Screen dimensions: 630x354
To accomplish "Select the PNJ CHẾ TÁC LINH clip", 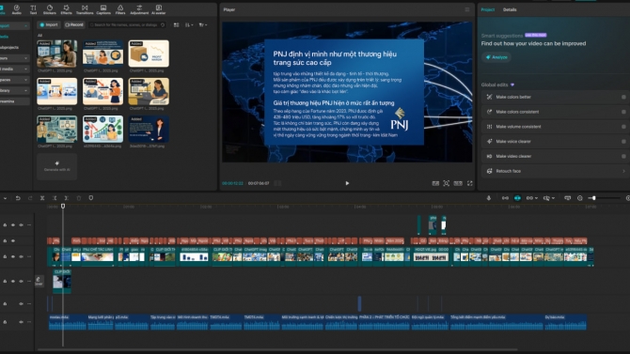I will coord(97,255).
